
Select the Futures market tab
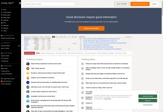pyautogui.click(x=41, y=37)
